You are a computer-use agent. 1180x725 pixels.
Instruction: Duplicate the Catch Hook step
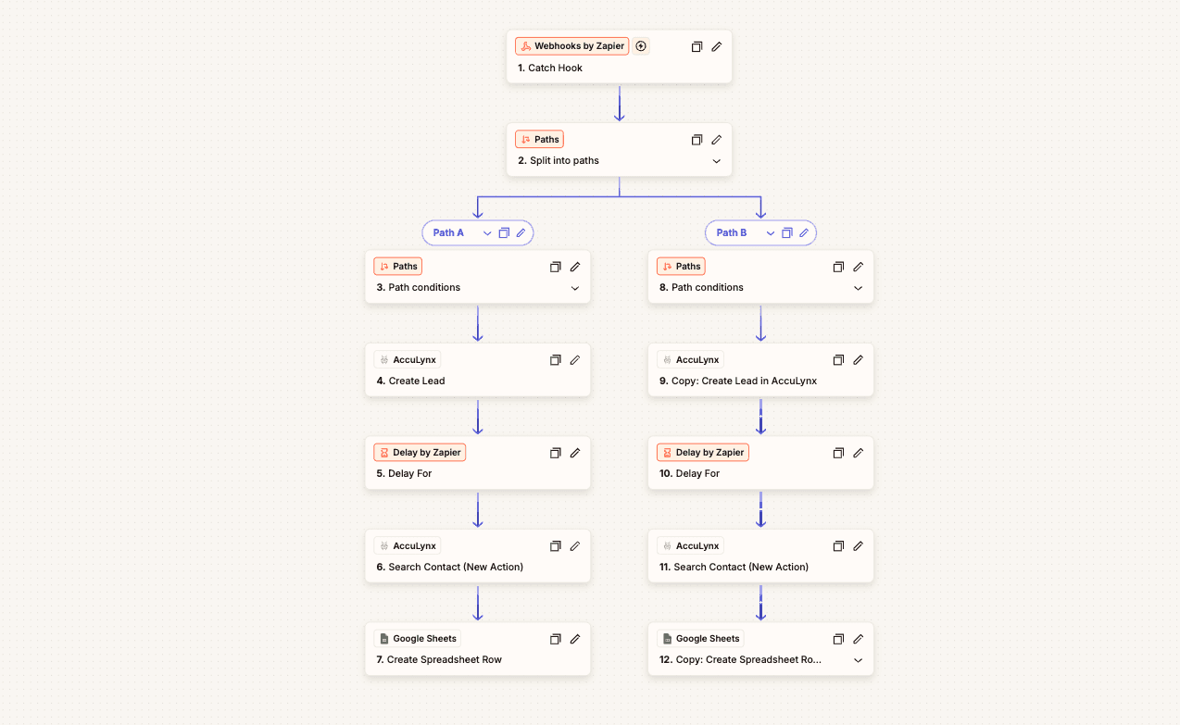pyautogui.click(x=697, y=46)
